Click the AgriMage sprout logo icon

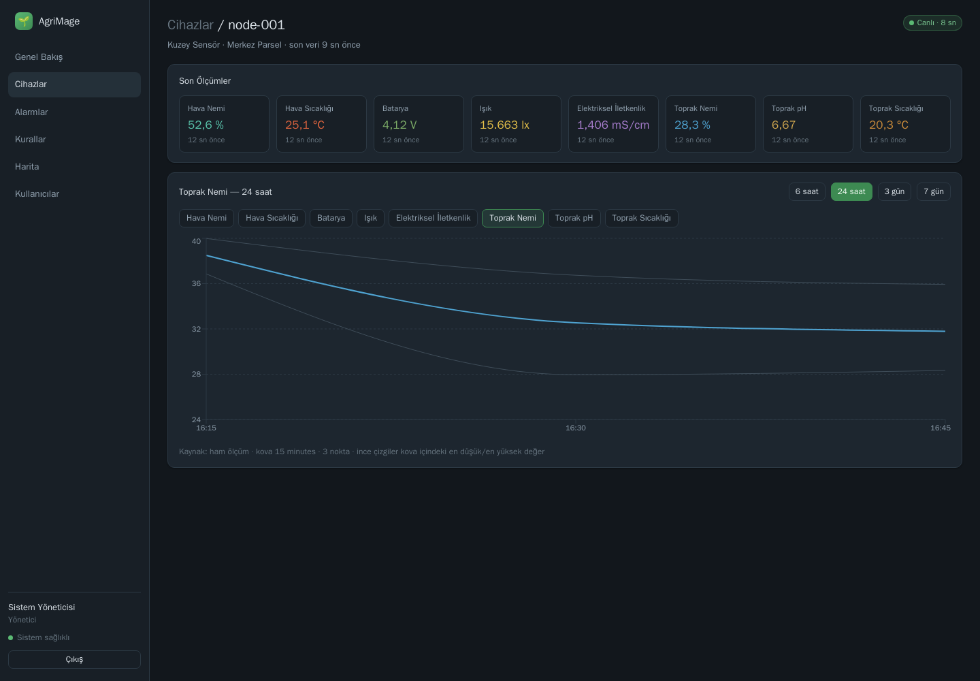pyautogui.click(x=24, y=21)
